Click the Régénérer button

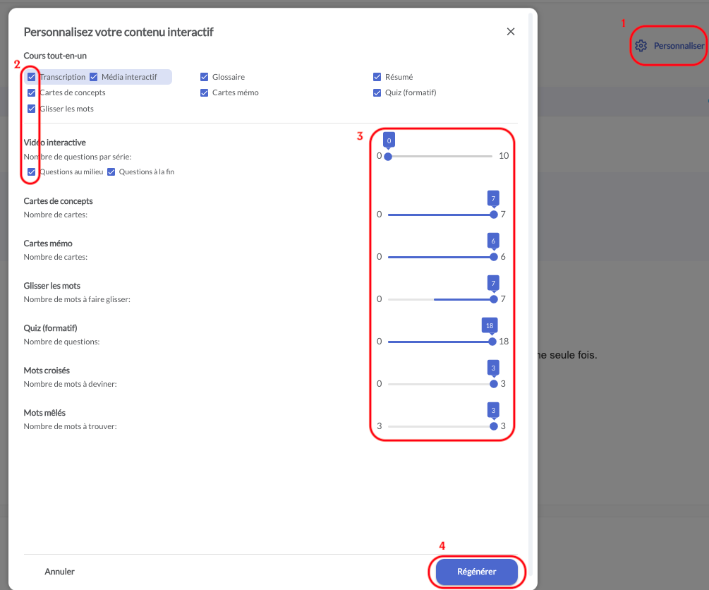click(x=477, y=572)
